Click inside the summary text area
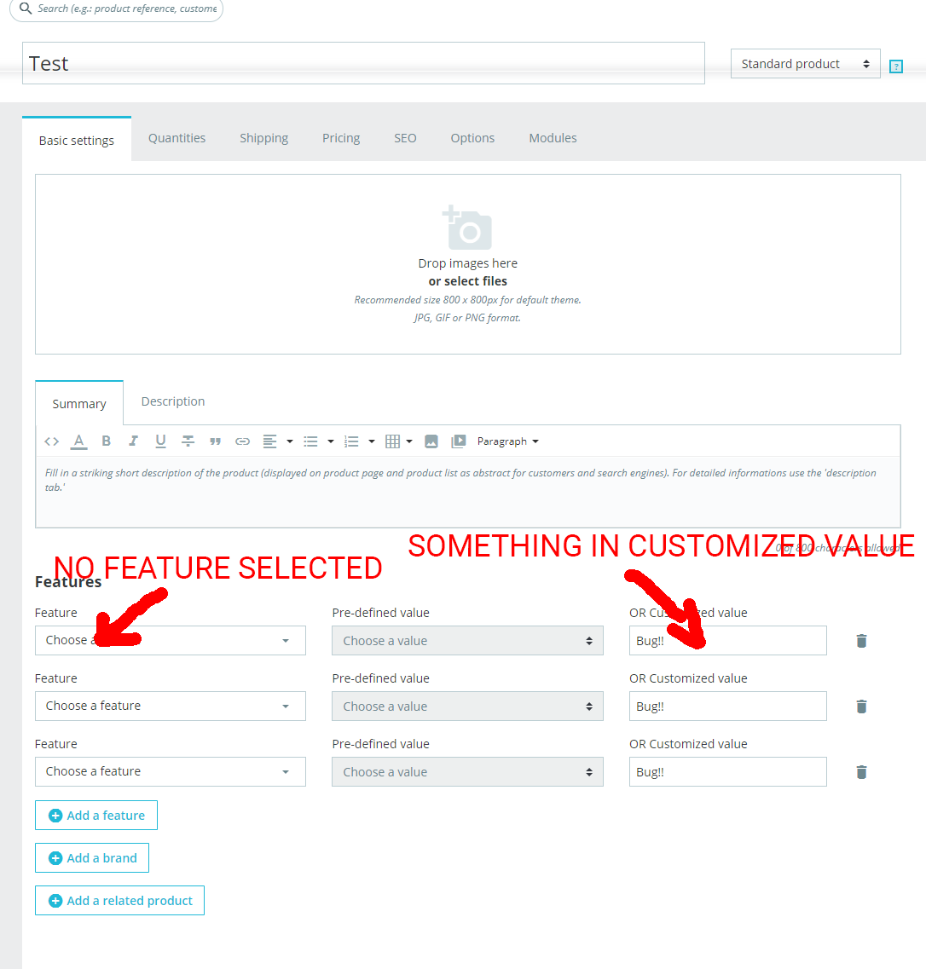 [468, 492]
